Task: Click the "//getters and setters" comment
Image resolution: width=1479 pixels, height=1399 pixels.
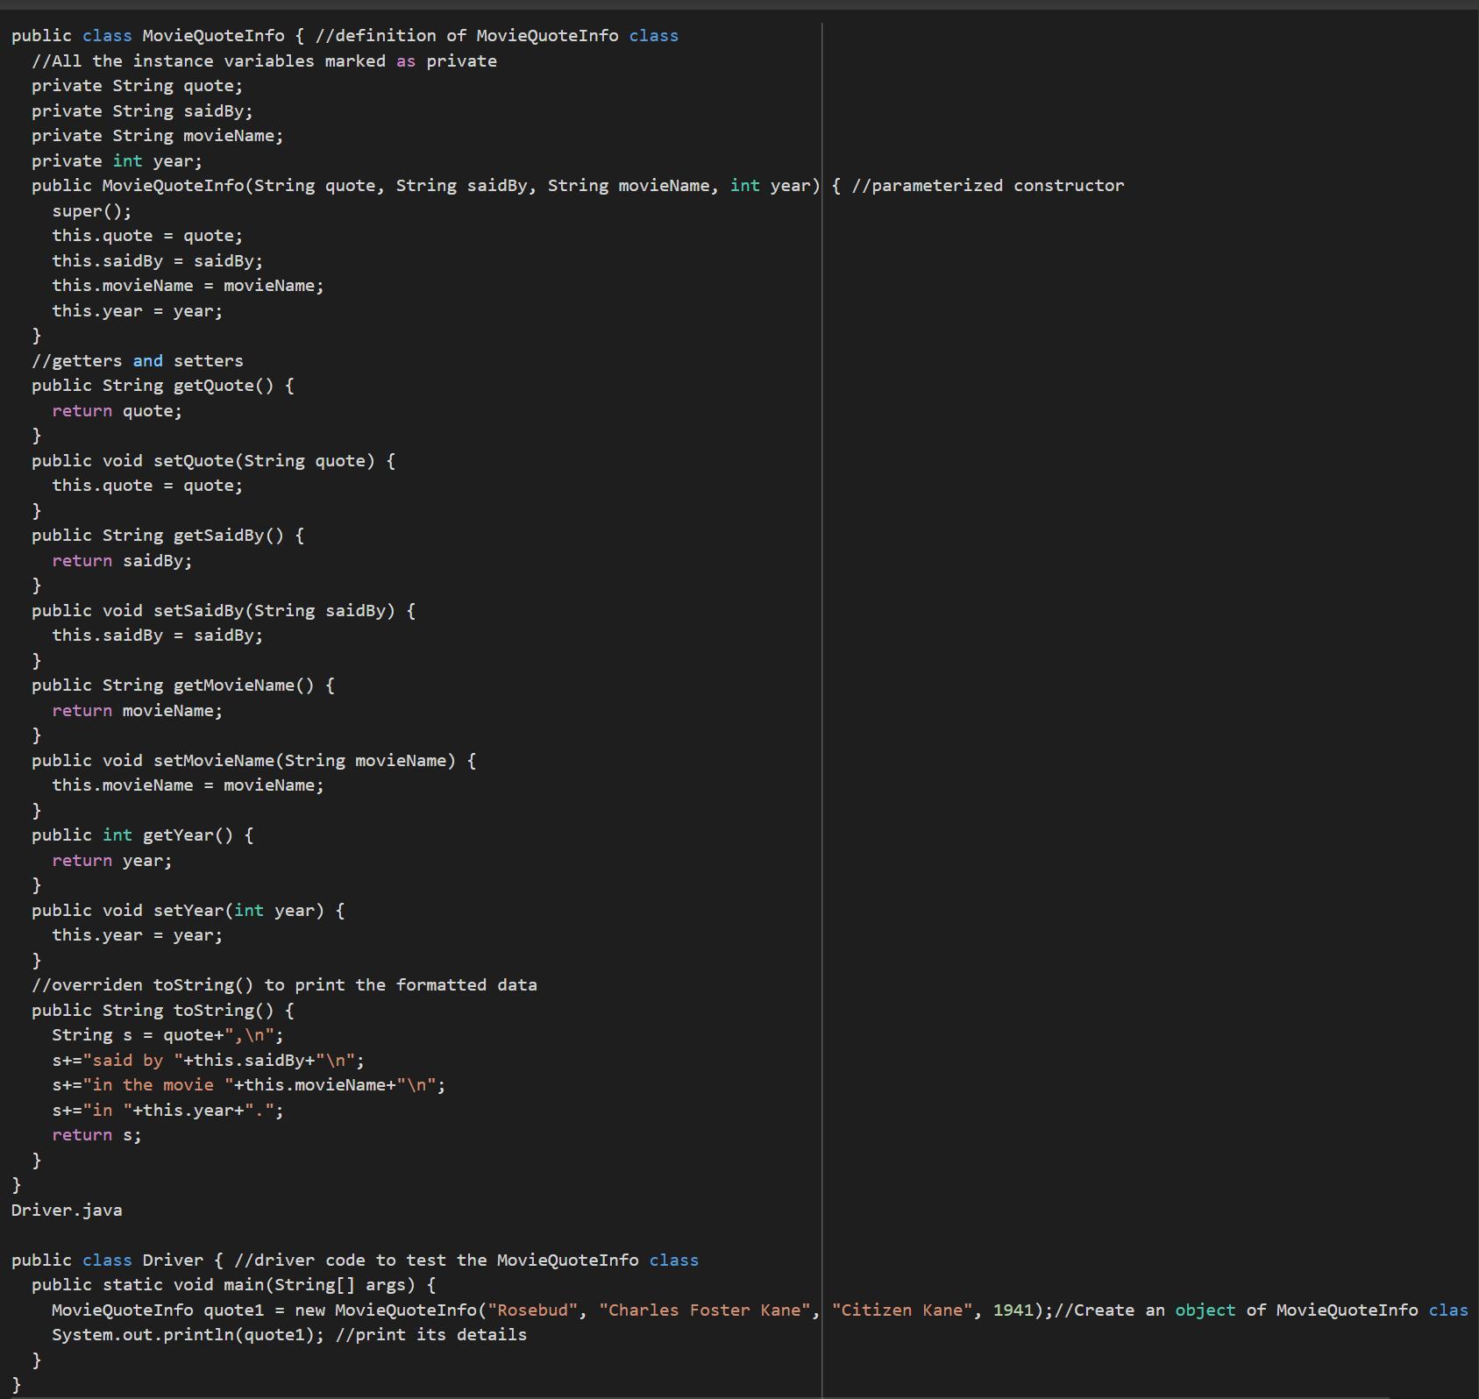Action: click(137, 361)
